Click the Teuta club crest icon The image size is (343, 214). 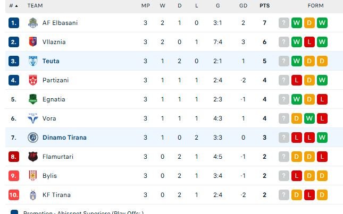[x=33, y=61]
